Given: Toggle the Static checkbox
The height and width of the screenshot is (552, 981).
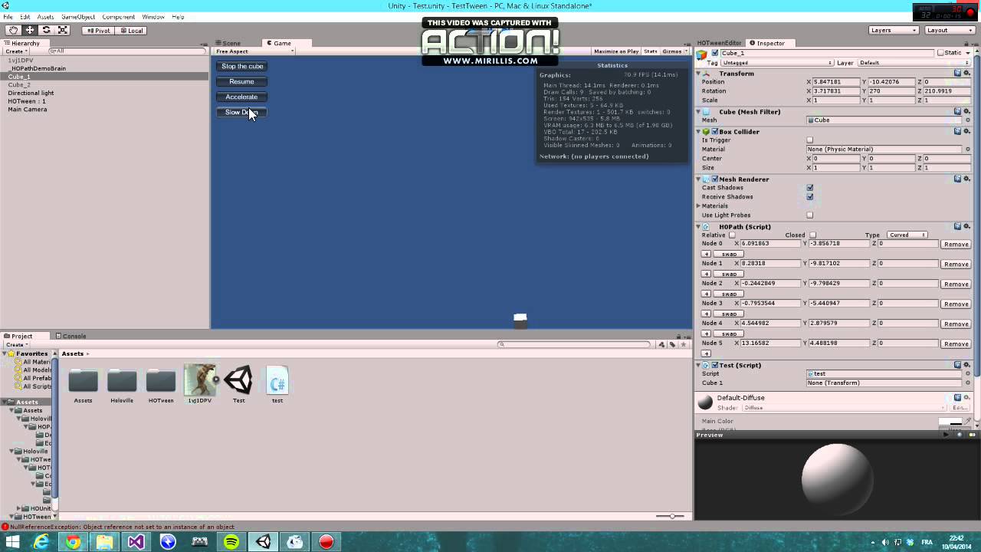Looking at the screenshot, I should [940, 53].
